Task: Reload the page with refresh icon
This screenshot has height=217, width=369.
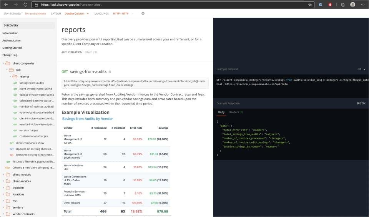Action: point(25,5)
